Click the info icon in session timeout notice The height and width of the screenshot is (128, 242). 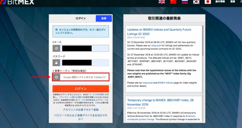click(56, 30)
